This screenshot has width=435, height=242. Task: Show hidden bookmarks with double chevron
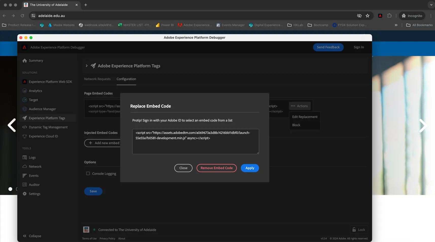396,25
